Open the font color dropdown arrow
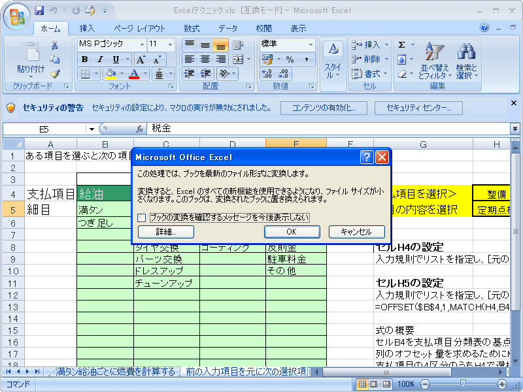Viewport: 523px width, 392px height. pos(145,74)
